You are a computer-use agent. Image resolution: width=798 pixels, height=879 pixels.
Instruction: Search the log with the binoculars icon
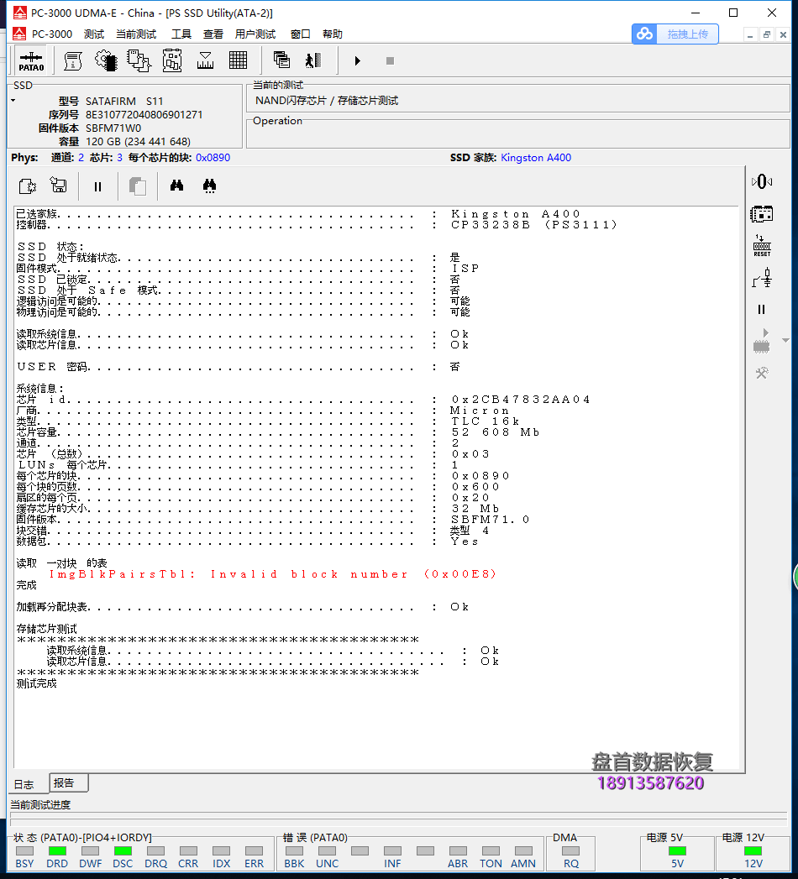click(x=176, y=186)
